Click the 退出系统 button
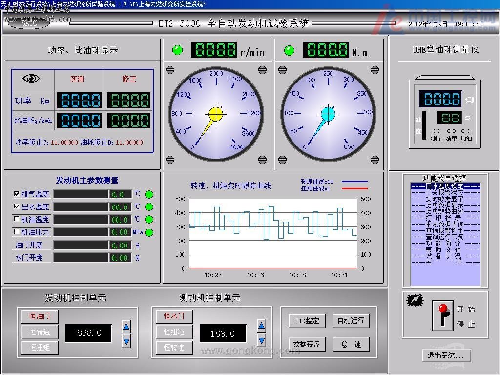 [446, 355]
